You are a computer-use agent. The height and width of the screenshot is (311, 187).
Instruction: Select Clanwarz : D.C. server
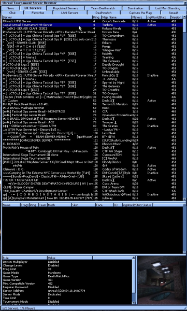coord(92,169)
